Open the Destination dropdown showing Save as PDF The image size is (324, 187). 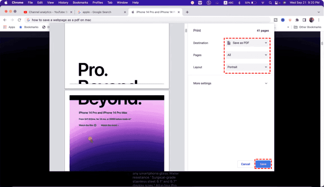(247, 43)
